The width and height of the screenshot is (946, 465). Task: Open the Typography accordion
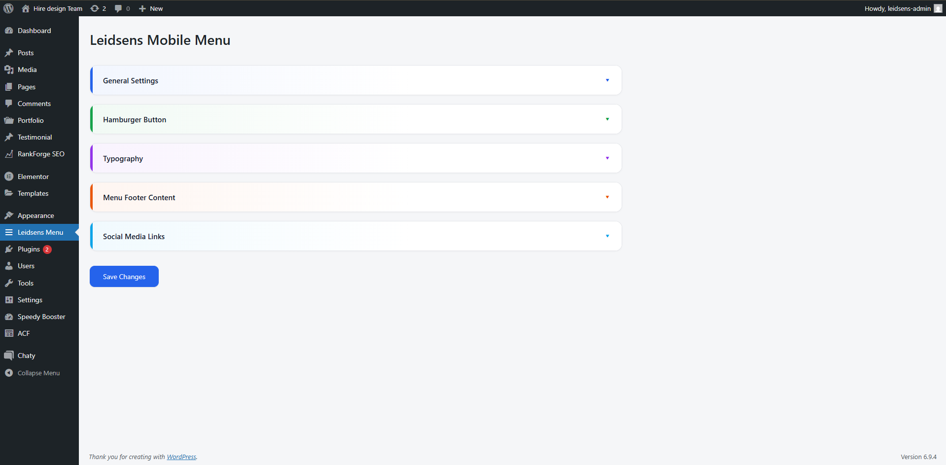[x=355, y=158]
